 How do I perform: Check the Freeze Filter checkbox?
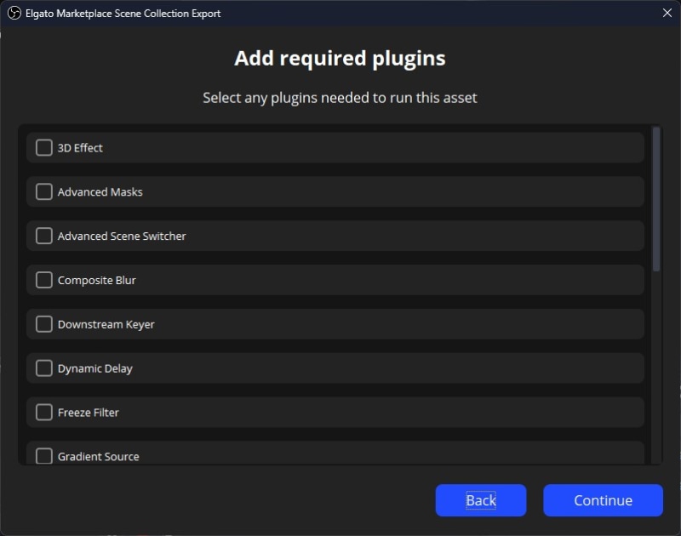tap(44, 413)
